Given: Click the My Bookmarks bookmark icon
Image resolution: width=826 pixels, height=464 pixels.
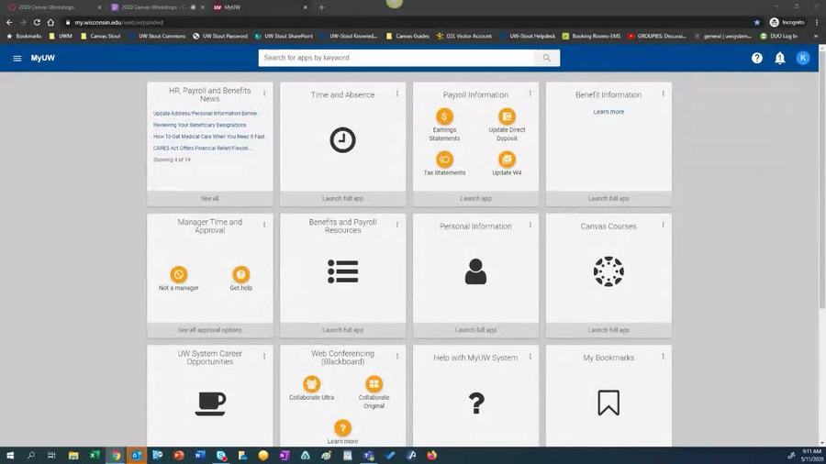Looking at the screenshot, I should [x=608, y=403].
